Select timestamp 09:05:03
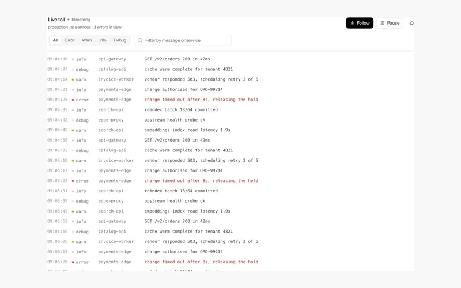Viewport: 461px width, 288px height. tap(57, 150)
